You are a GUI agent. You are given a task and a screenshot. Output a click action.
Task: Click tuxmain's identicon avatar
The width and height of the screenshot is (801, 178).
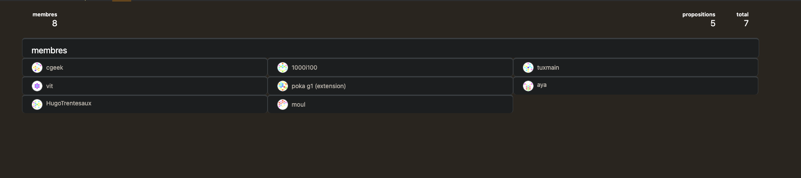pyautogui.click(x=528, y=68)
